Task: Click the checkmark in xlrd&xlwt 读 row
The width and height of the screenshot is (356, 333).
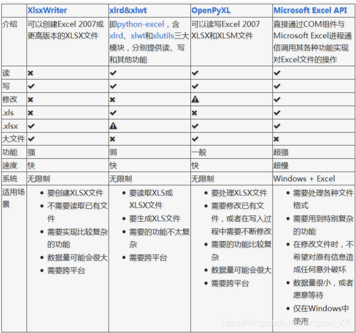Action: click(x=113, y=73)
